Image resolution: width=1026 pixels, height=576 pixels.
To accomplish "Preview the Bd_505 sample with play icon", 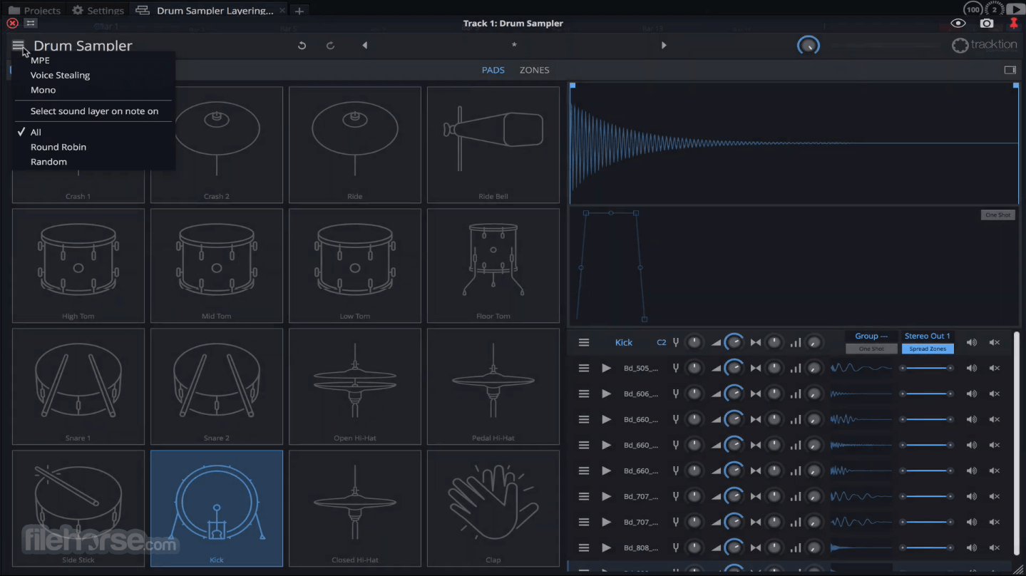I will click(606, 368).
